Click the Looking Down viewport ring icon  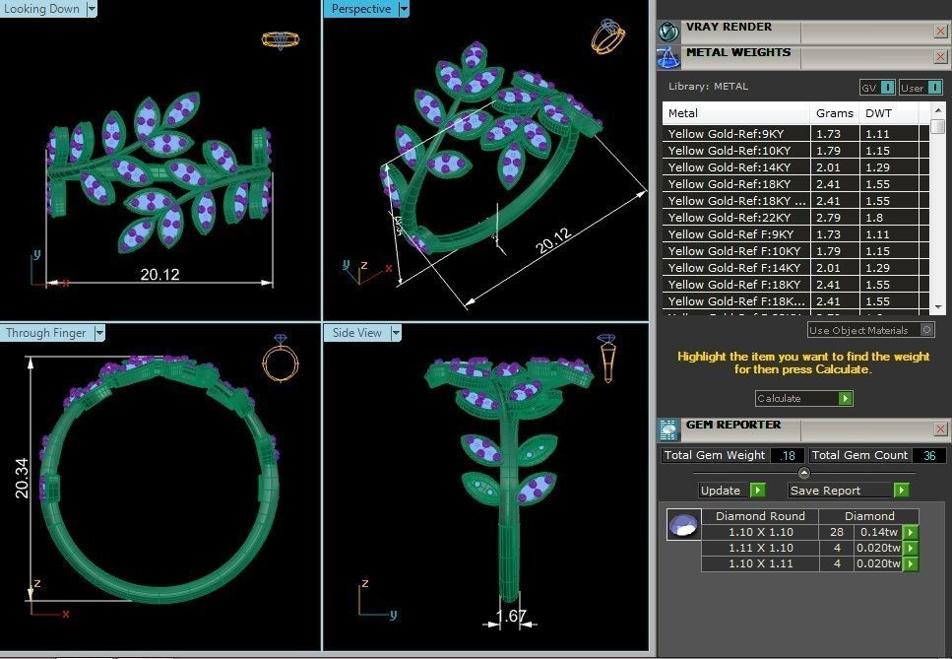(280, 40)
